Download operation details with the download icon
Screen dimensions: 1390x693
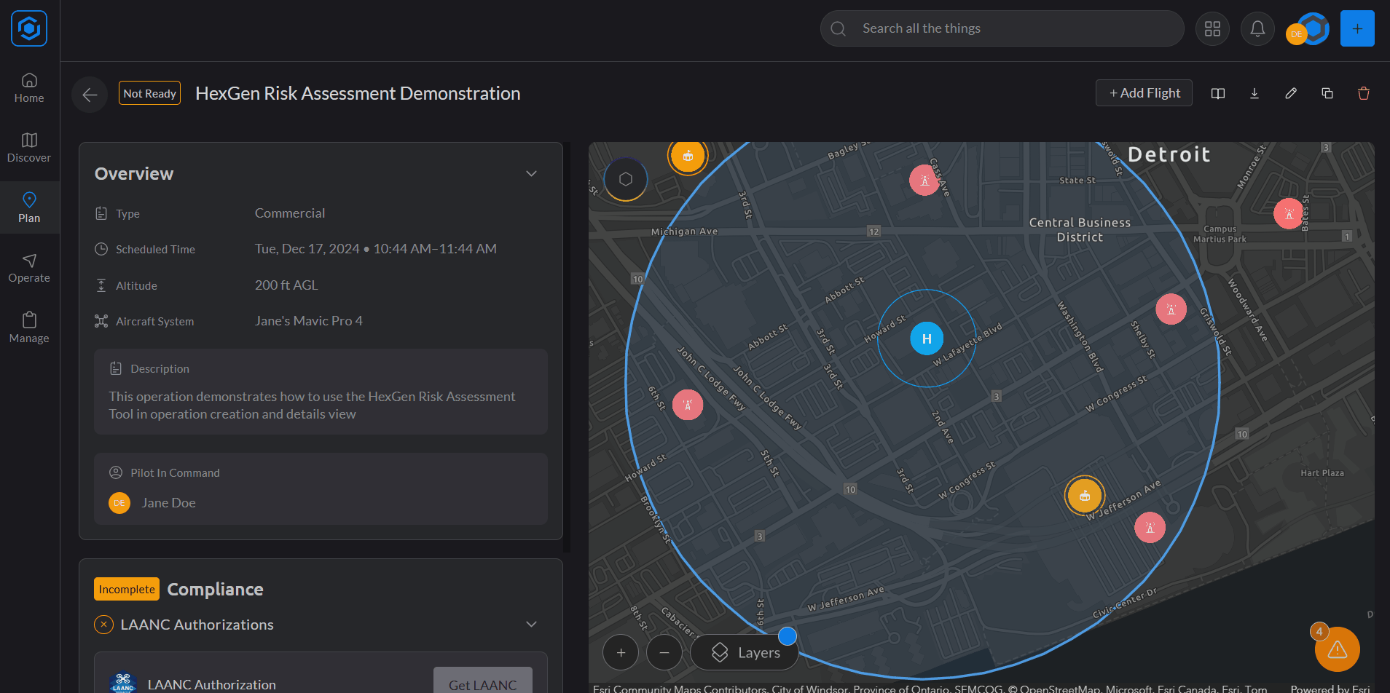[1254, 93]
